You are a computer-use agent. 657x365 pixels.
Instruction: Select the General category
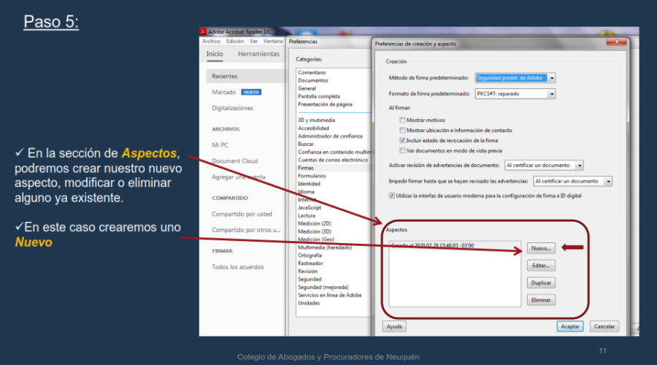point(307,88)
